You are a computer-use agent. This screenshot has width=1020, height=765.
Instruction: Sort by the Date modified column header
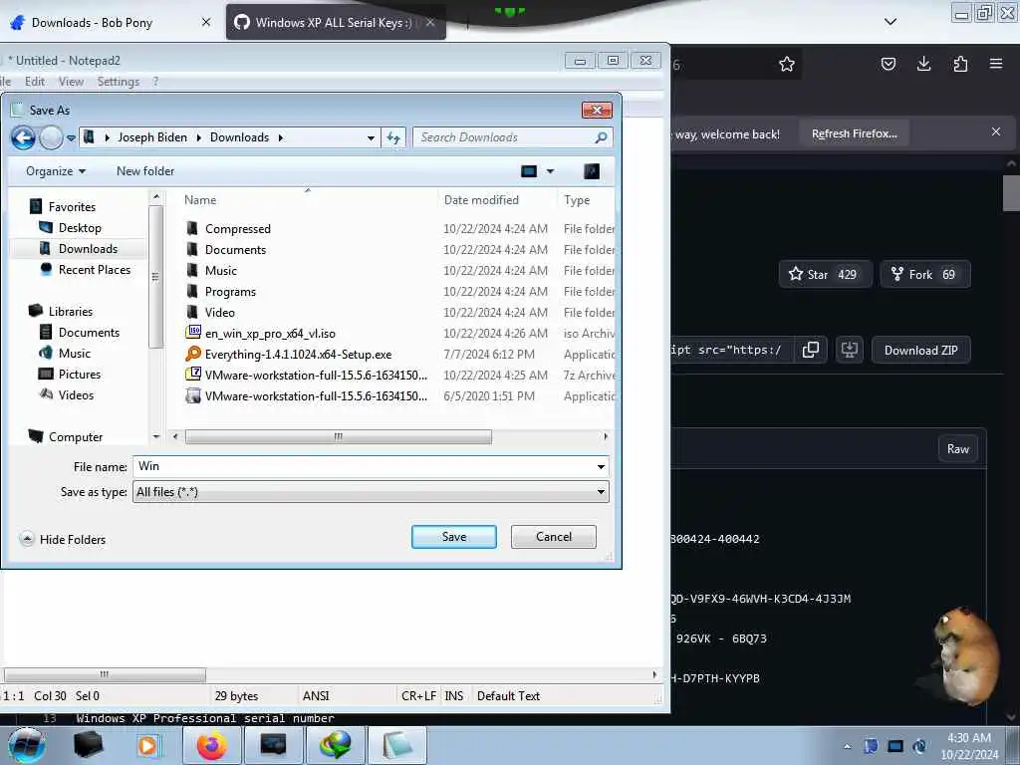(481, 199)
